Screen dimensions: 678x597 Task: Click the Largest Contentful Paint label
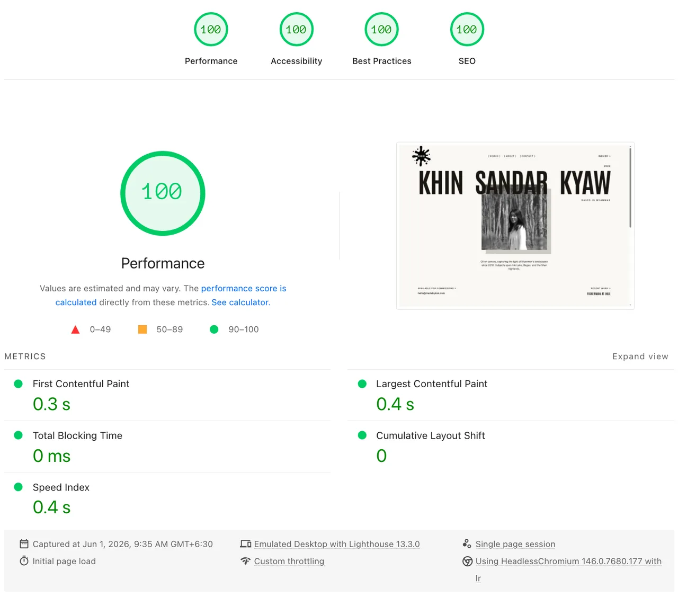click(432, 384)
